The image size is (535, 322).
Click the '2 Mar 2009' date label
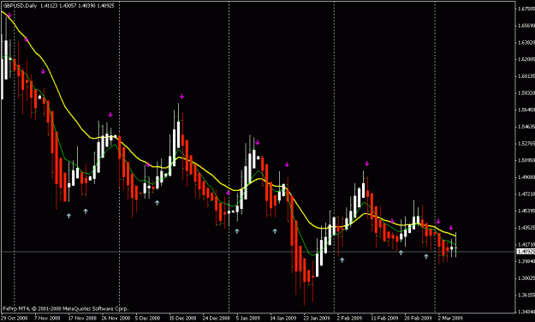click(x=450, y=318)
